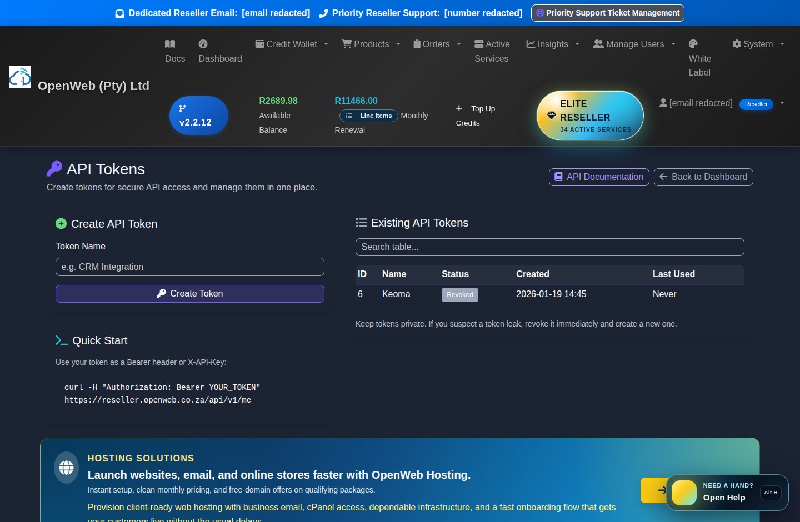Open the Insights menu

click(x=553, y=44)
